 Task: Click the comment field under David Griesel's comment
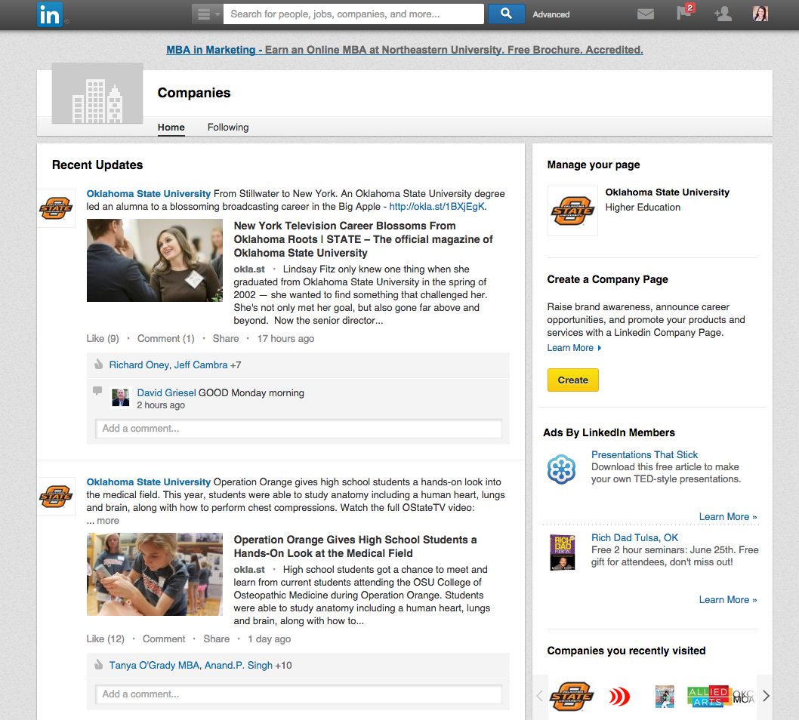coord(298,428)
